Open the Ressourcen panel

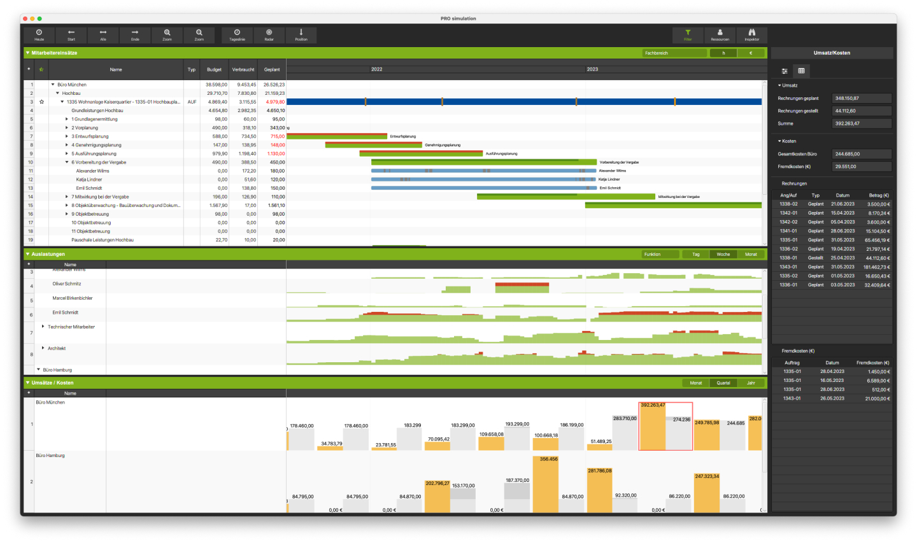(x=720, y=34)
